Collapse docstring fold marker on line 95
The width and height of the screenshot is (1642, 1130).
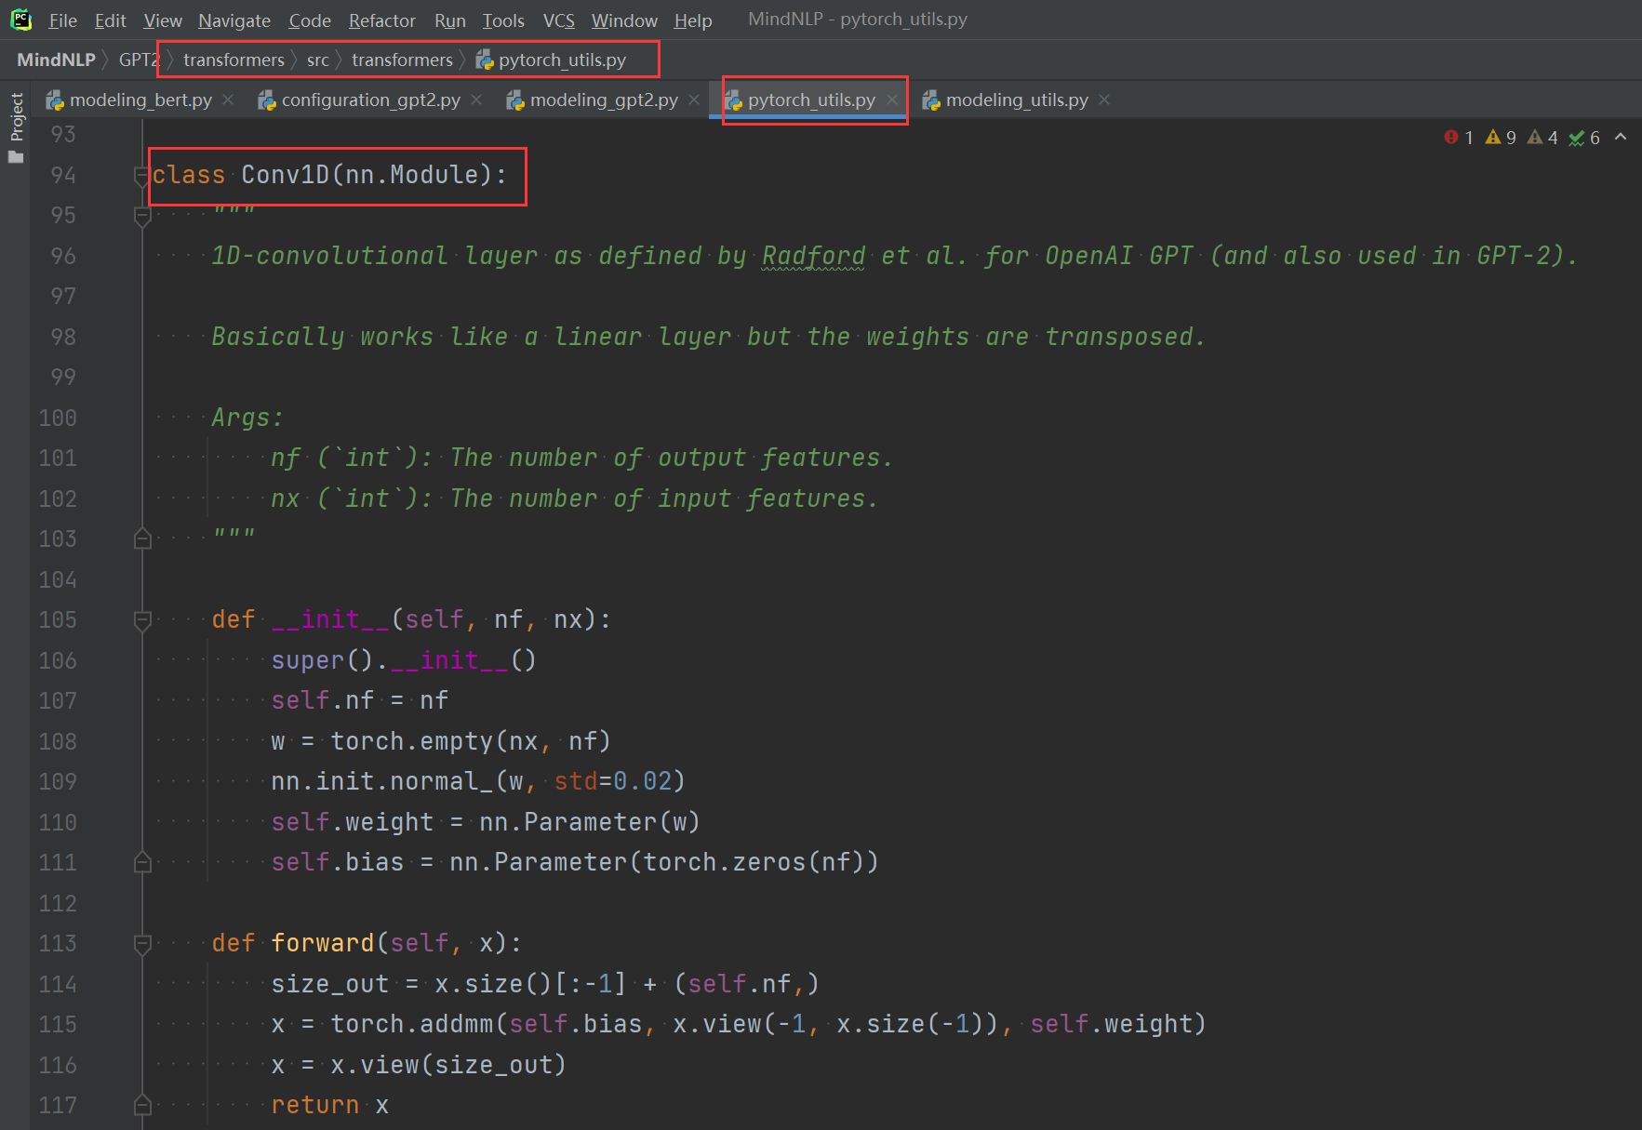142,216
